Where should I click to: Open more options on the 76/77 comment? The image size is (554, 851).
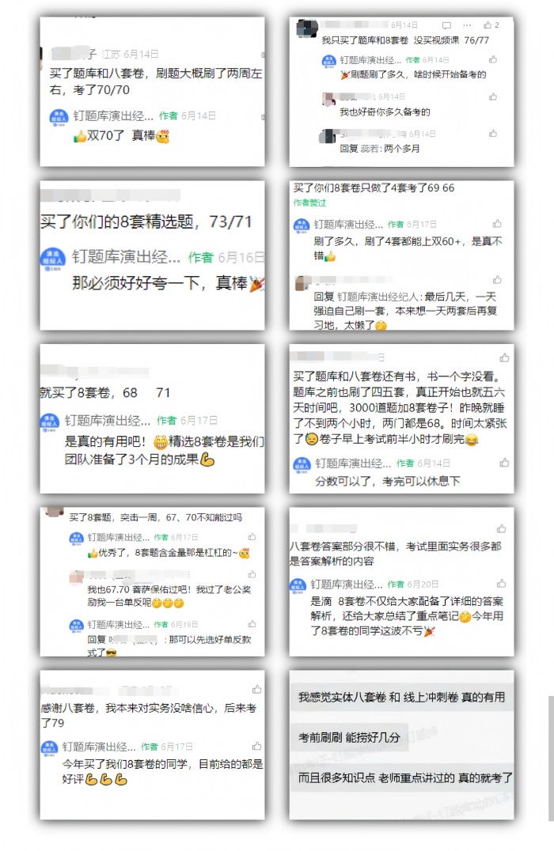coord(467,25)
